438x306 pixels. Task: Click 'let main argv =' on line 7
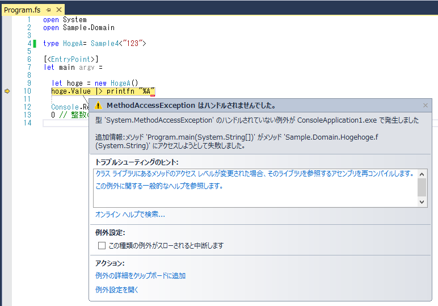[x=73, y=68]
